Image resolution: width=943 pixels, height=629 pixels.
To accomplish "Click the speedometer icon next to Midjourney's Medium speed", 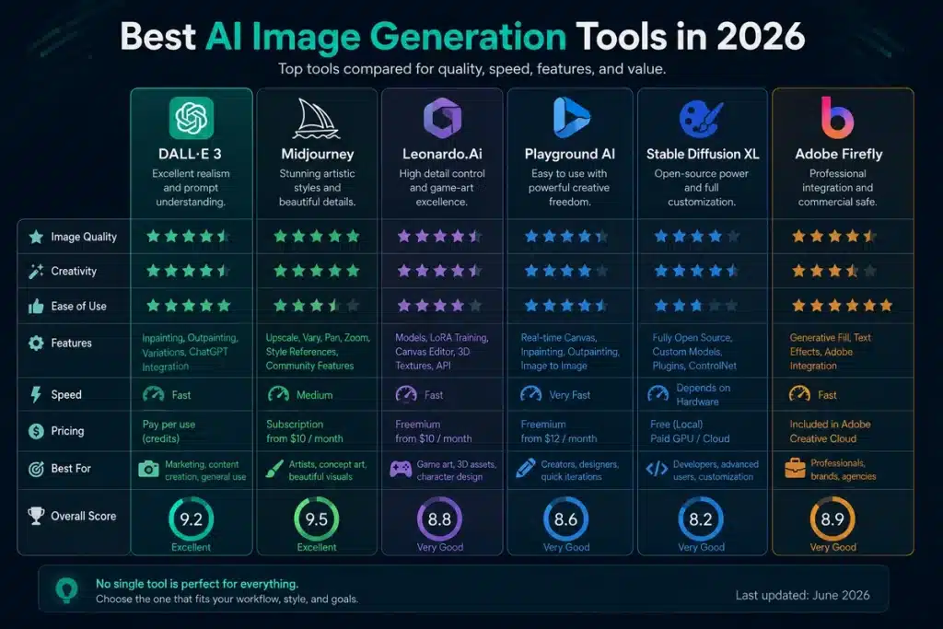I will pos(278,394).
